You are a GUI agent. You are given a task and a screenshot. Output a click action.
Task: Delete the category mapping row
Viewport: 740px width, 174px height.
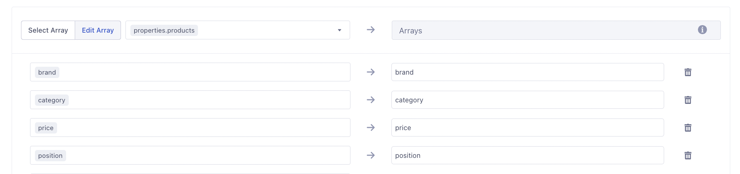pos(688,100)
